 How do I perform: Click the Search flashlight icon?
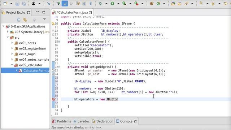coord(186,4)
